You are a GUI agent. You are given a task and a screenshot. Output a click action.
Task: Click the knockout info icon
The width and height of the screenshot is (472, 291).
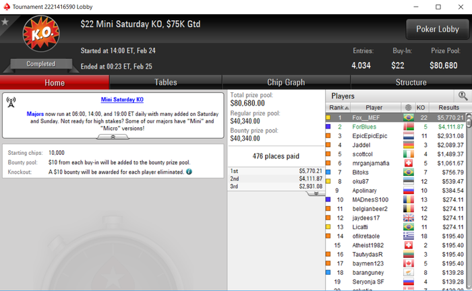[x=189, y=172]
